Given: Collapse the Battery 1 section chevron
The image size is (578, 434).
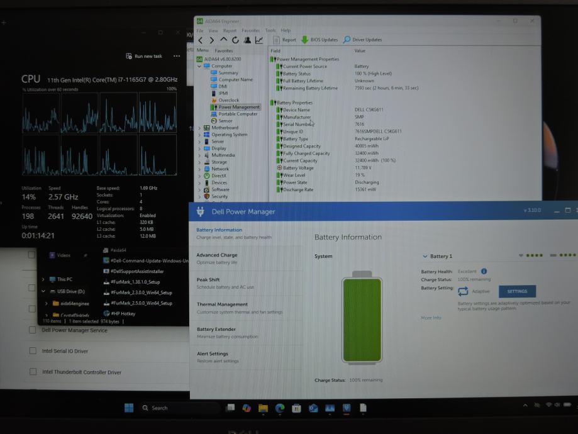Looking at the screenshot, I should [x=425, y=256].
